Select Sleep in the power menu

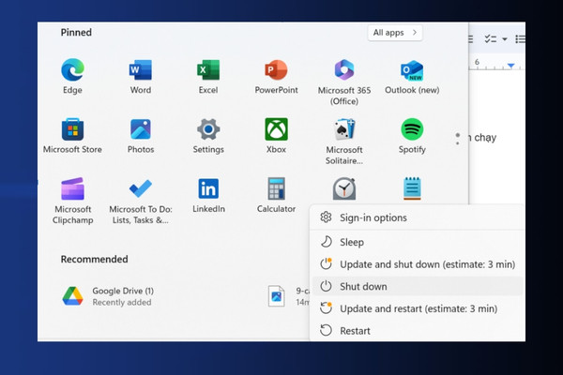click(x=418, y=242)
